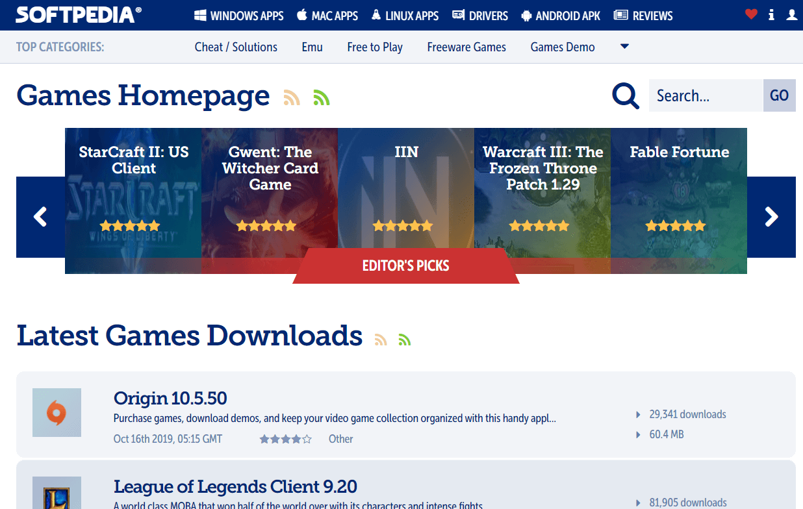Expand the Top Categories dropdown arrow
803x509 pixels.
[624, 46]
